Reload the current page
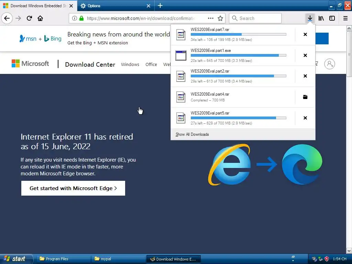352x264 pixels. click(29, 18)
